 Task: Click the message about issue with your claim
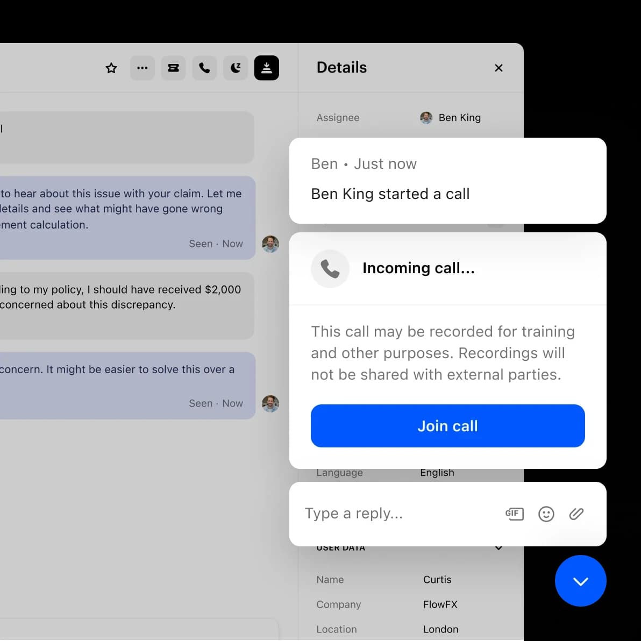[x=127, y=217]
